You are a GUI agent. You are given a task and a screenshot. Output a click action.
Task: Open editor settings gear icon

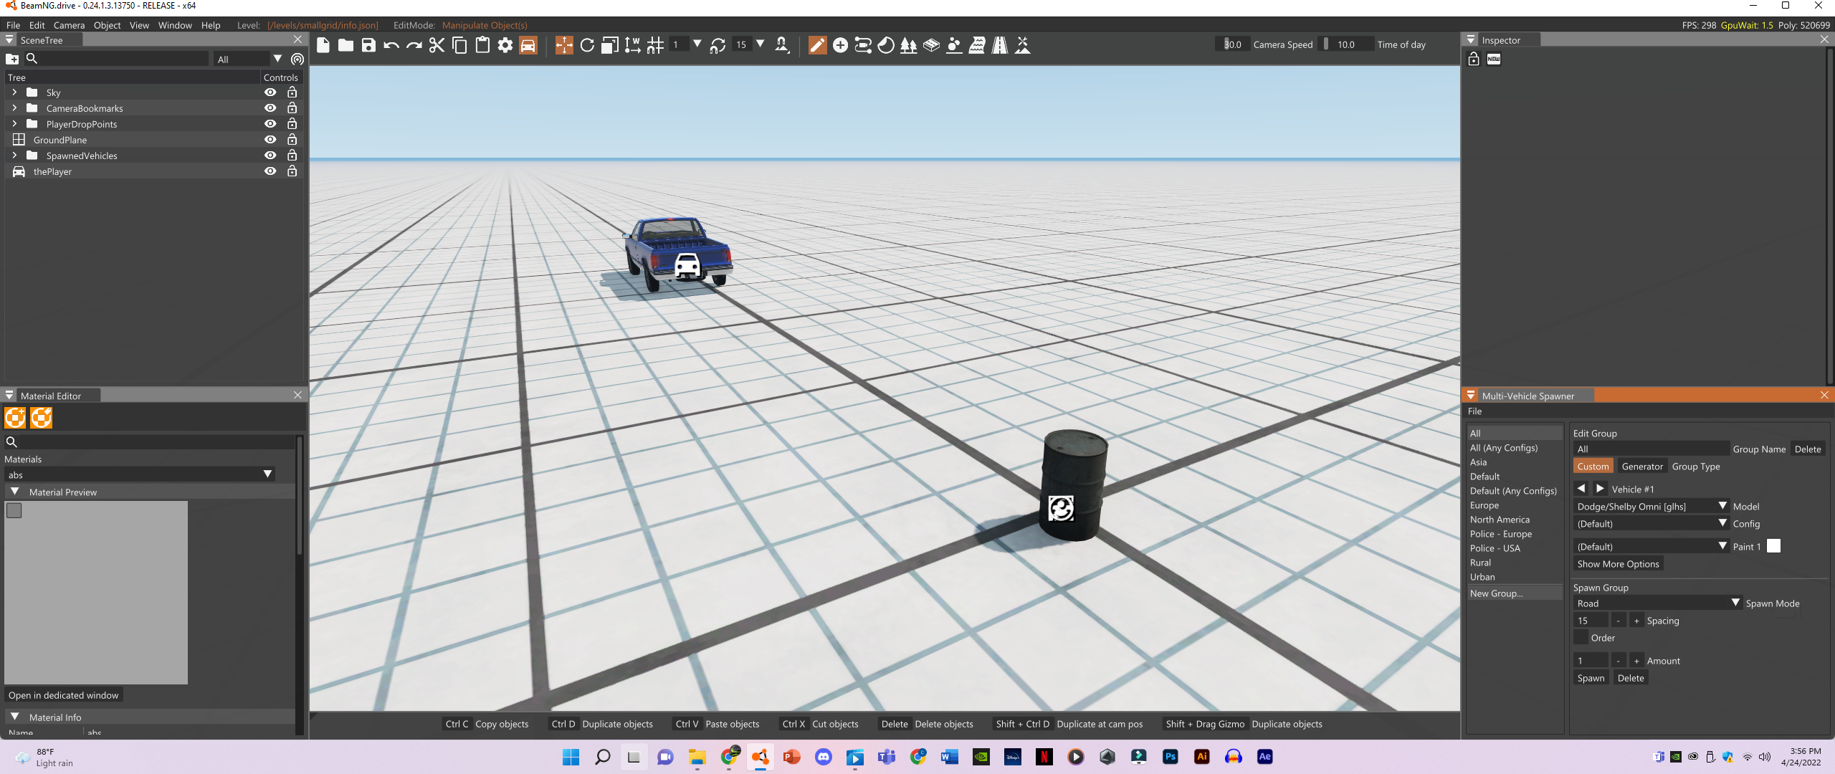pyautogui.click(x=505, y=45)
